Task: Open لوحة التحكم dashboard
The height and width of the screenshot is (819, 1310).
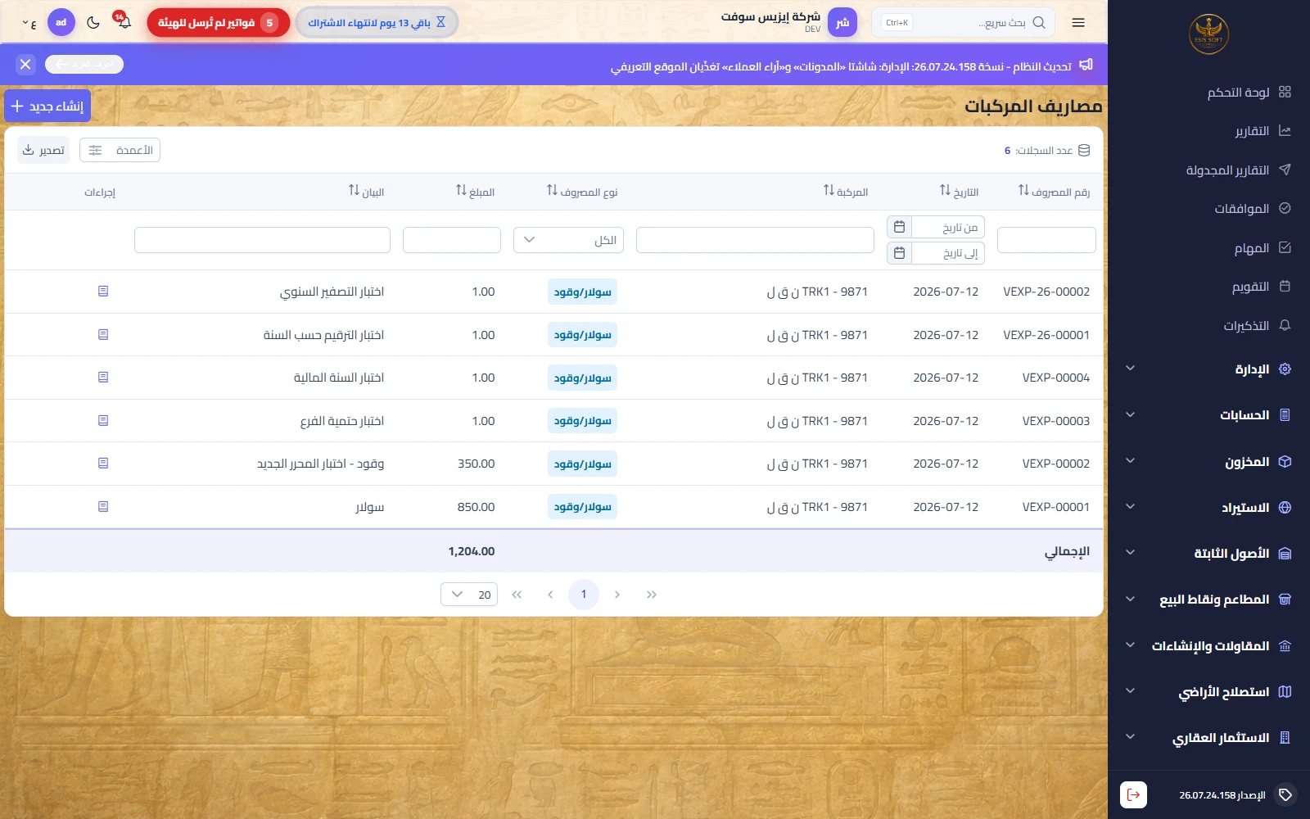Action: tap(1249, 92)
